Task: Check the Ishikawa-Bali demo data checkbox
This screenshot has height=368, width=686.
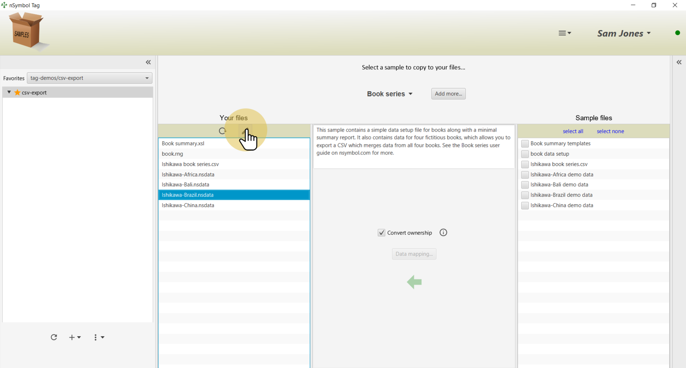Action: pos(525,185)
